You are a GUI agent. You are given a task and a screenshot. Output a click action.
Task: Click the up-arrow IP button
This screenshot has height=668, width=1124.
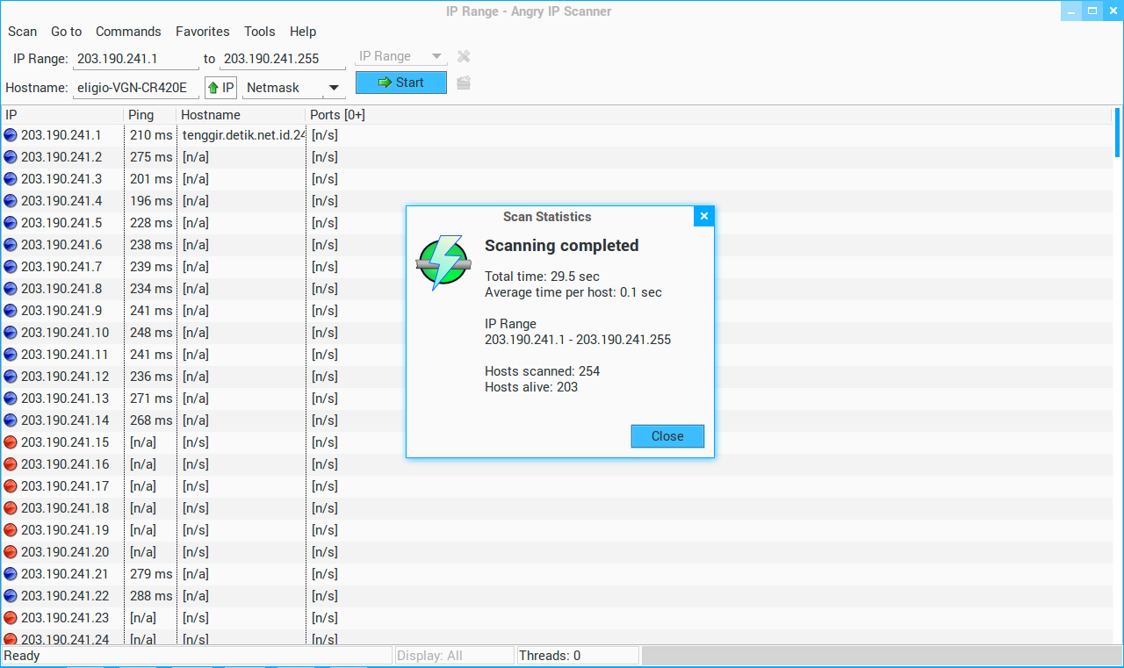(x=220, y=88)
